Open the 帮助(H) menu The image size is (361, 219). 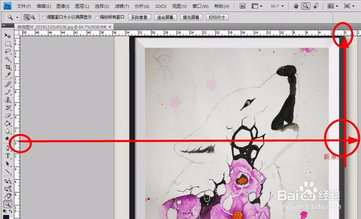click(222, 6)
